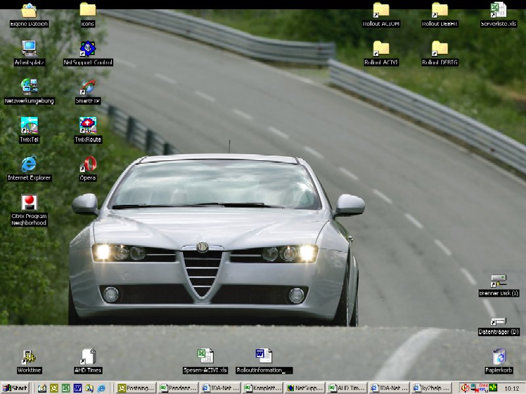Viewport: 526px width, 394px height.
Task: Open the Papierkorb recycle bin
Action: click(x=498, y=357)
